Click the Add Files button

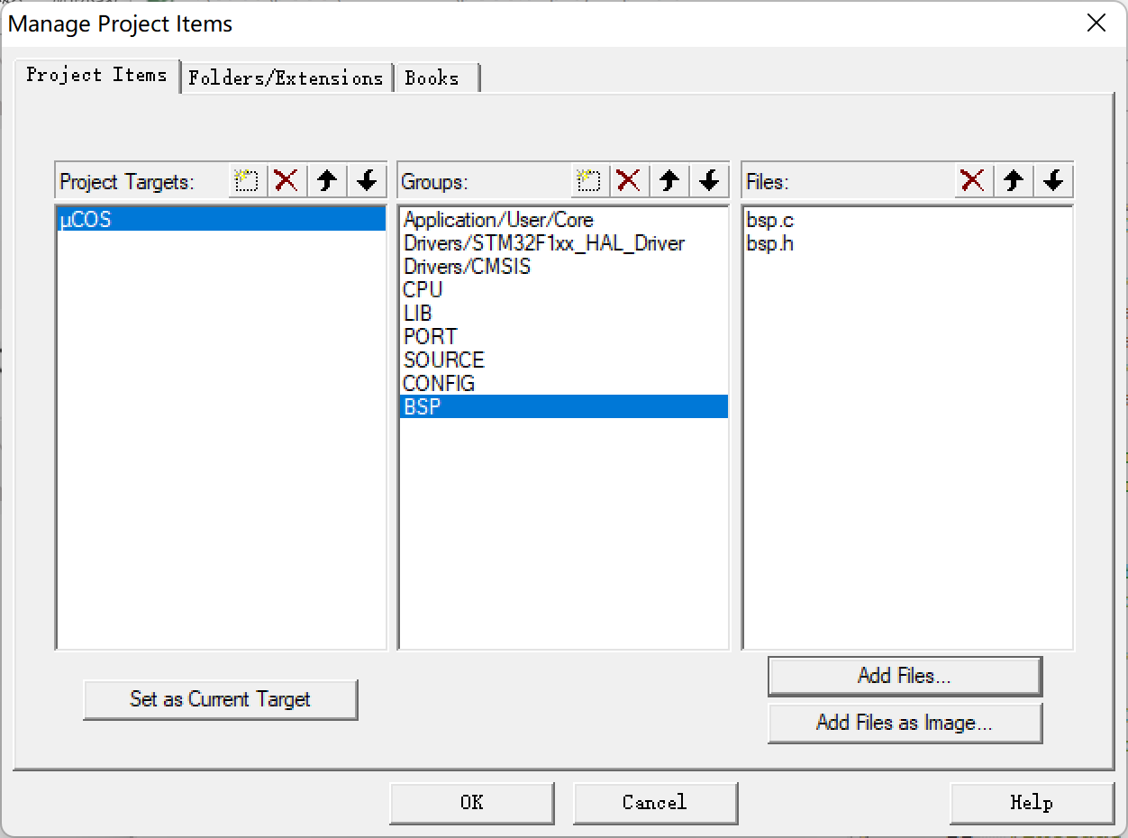click(904, 676)
